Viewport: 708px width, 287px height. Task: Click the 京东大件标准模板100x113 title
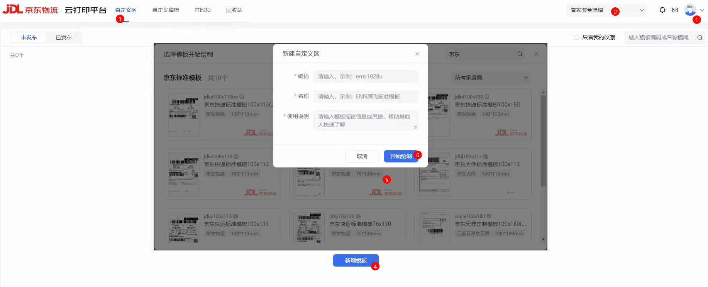[487, 164]
